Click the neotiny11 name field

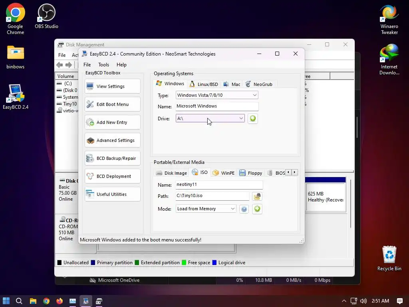(x=219, y=185)
